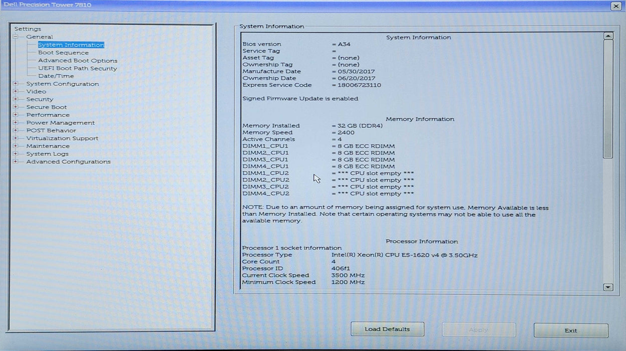This screenshot has height=351, width=626.
Task: Close the BIOS setup window
Action: point(615,6)
